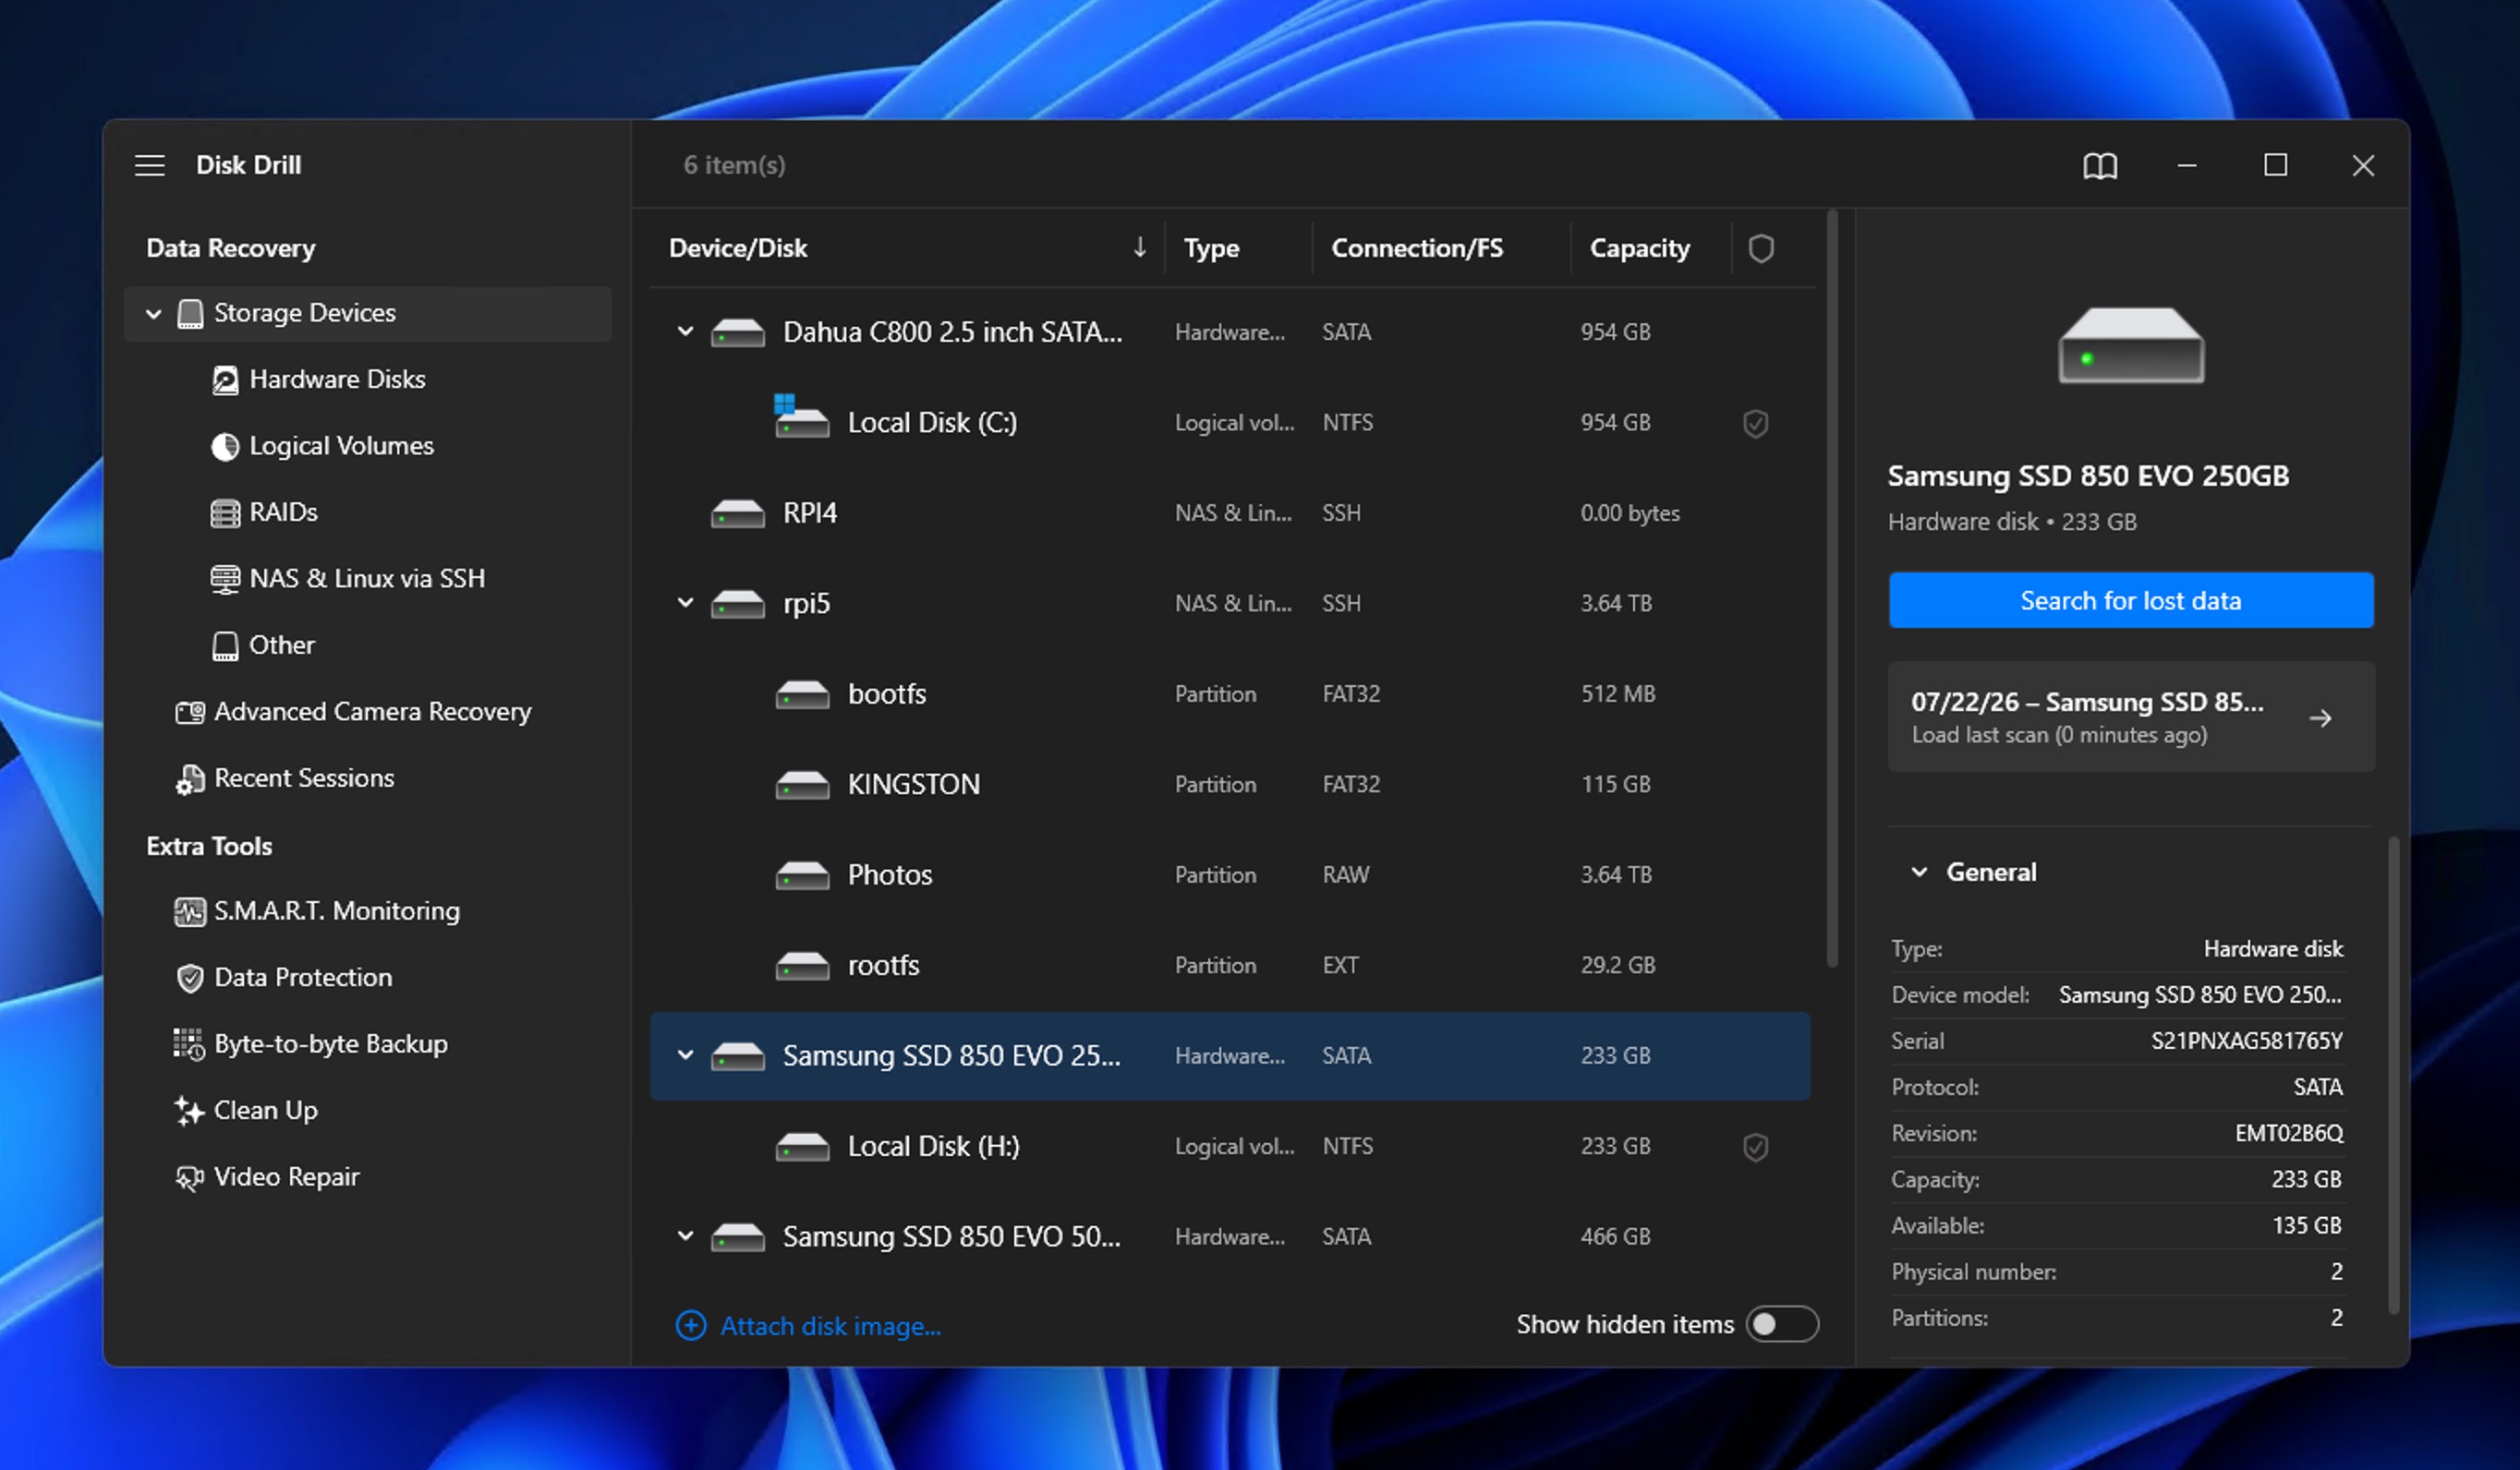This screenshot has width=2520, height=1470.
Task: Open the Clean Up tool
Action: [x=266, y=1110]
